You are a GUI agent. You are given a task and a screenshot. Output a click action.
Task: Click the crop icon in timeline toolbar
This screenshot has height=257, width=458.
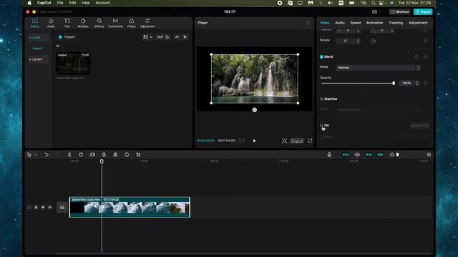pyautogui.click(x=138, y=155)
